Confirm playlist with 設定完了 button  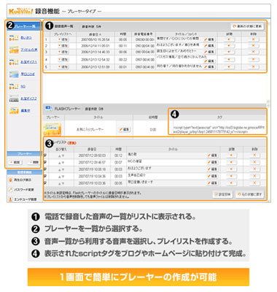(x=223, y=194)
